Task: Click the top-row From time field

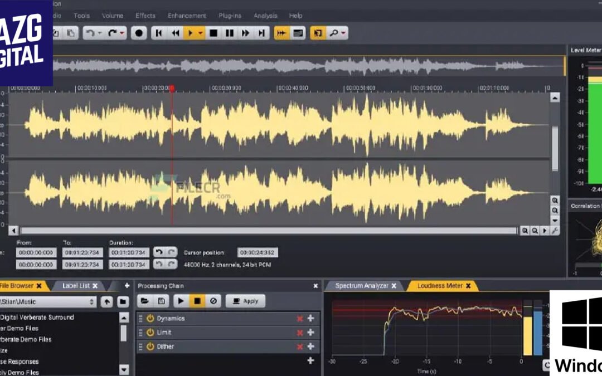Action: coord(36,252)
